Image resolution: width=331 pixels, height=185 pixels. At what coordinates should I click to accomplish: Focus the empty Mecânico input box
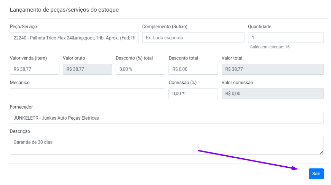pyautogui.click(x=87, y=94)
